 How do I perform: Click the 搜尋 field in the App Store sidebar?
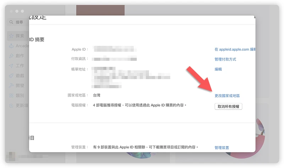tap(18, 22)
